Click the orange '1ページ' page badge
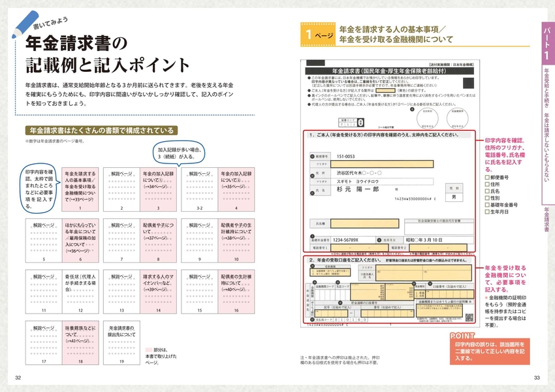The width and height of the screenshot is (555, 392). click(x=316, y=34)
